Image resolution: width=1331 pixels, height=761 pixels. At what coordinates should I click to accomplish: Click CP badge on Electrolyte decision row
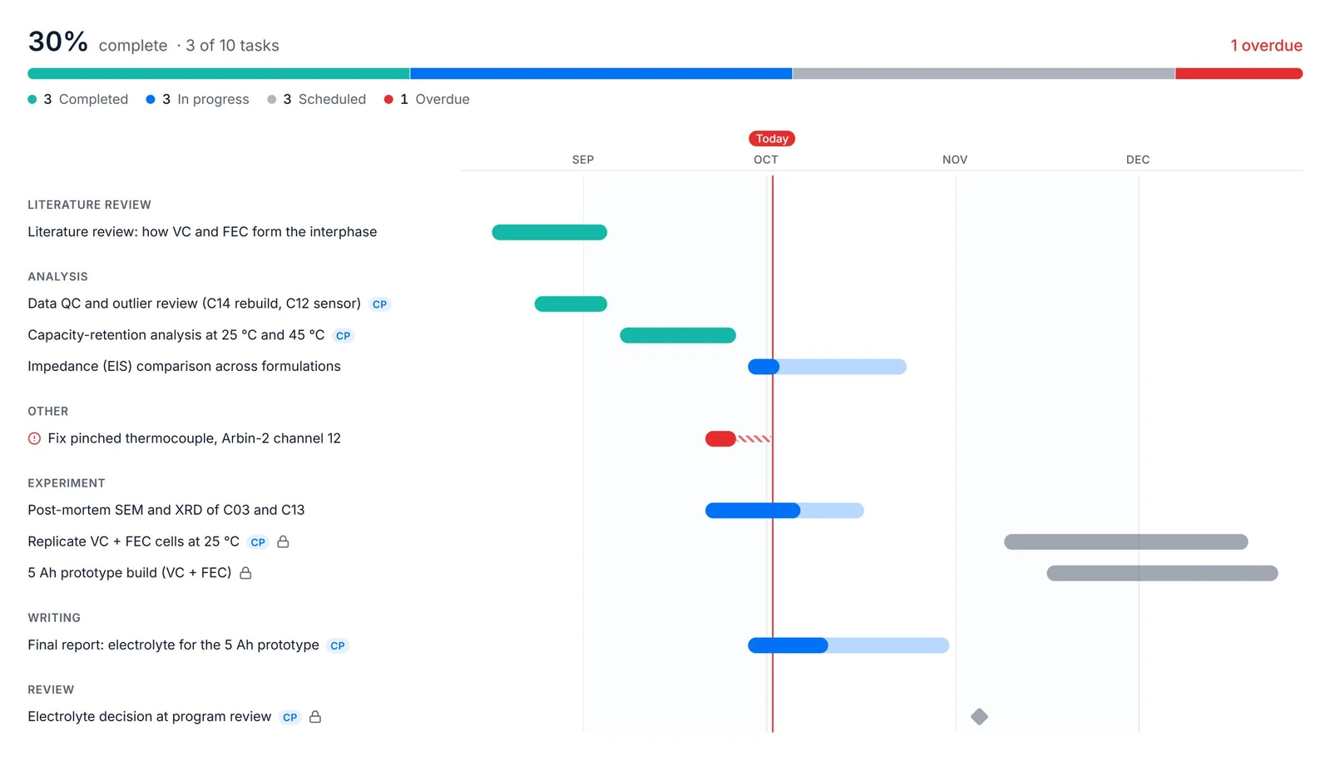[289, 717]
